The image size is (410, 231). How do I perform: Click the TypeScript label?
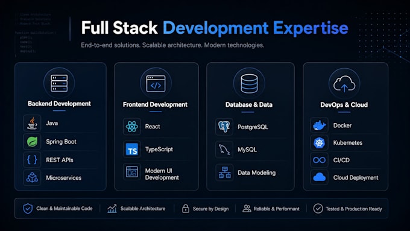159,150
